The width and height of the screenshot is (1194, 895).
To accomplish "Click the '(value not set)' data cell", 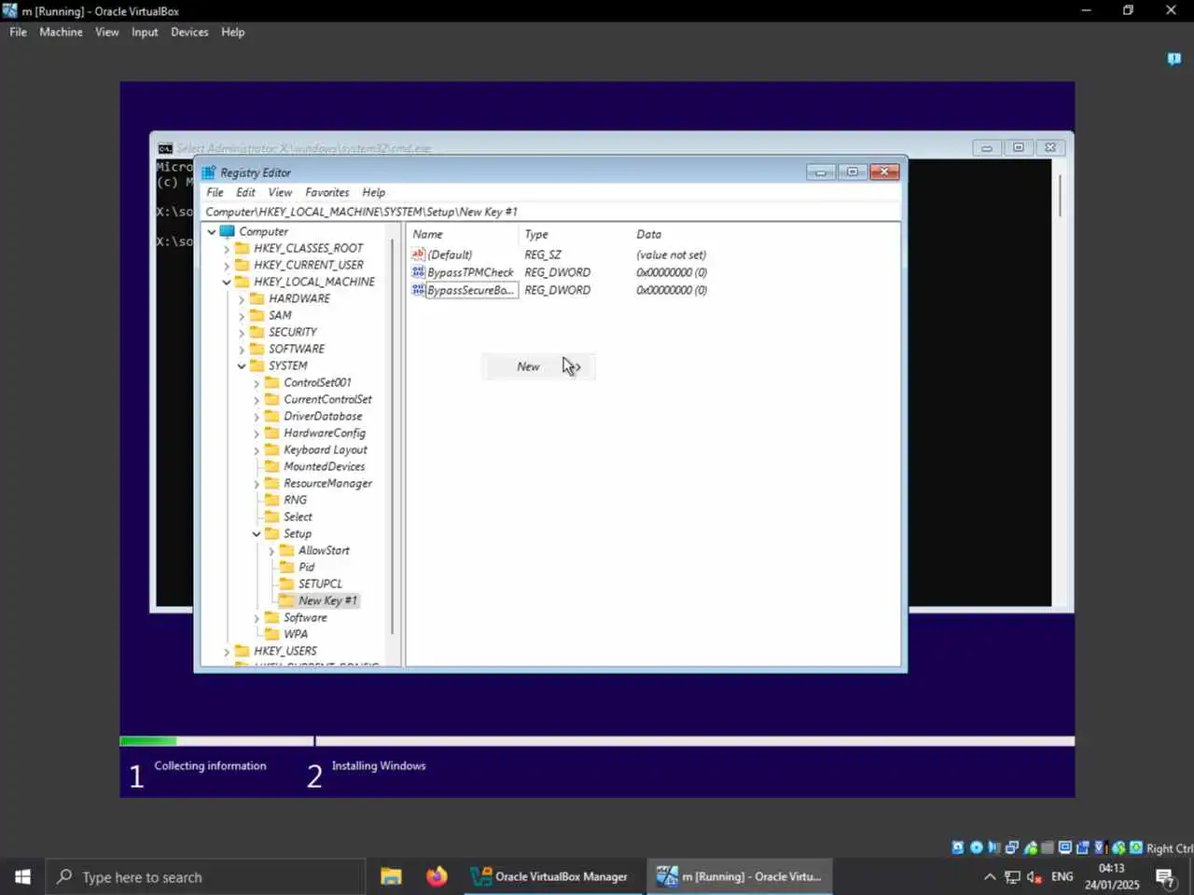I will [671, 255].
